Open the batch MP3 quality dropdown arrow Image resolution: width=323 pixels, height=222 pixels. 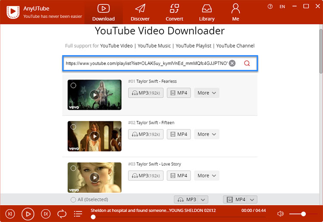(x=203, y=200)
